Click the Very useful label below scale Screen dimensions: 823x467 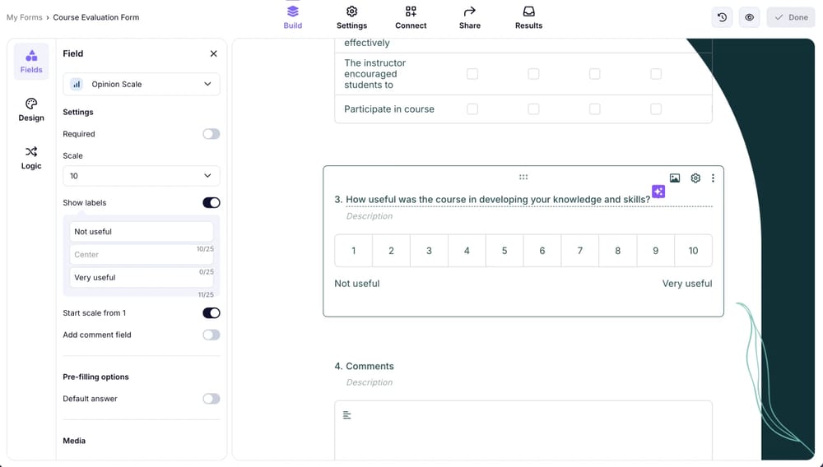tap(687, 284)
